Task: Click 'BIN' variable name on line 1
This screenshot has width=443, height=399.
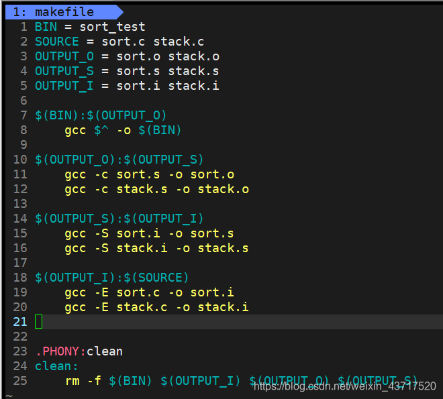Action: pyautogui.click(x=46, y=27)
